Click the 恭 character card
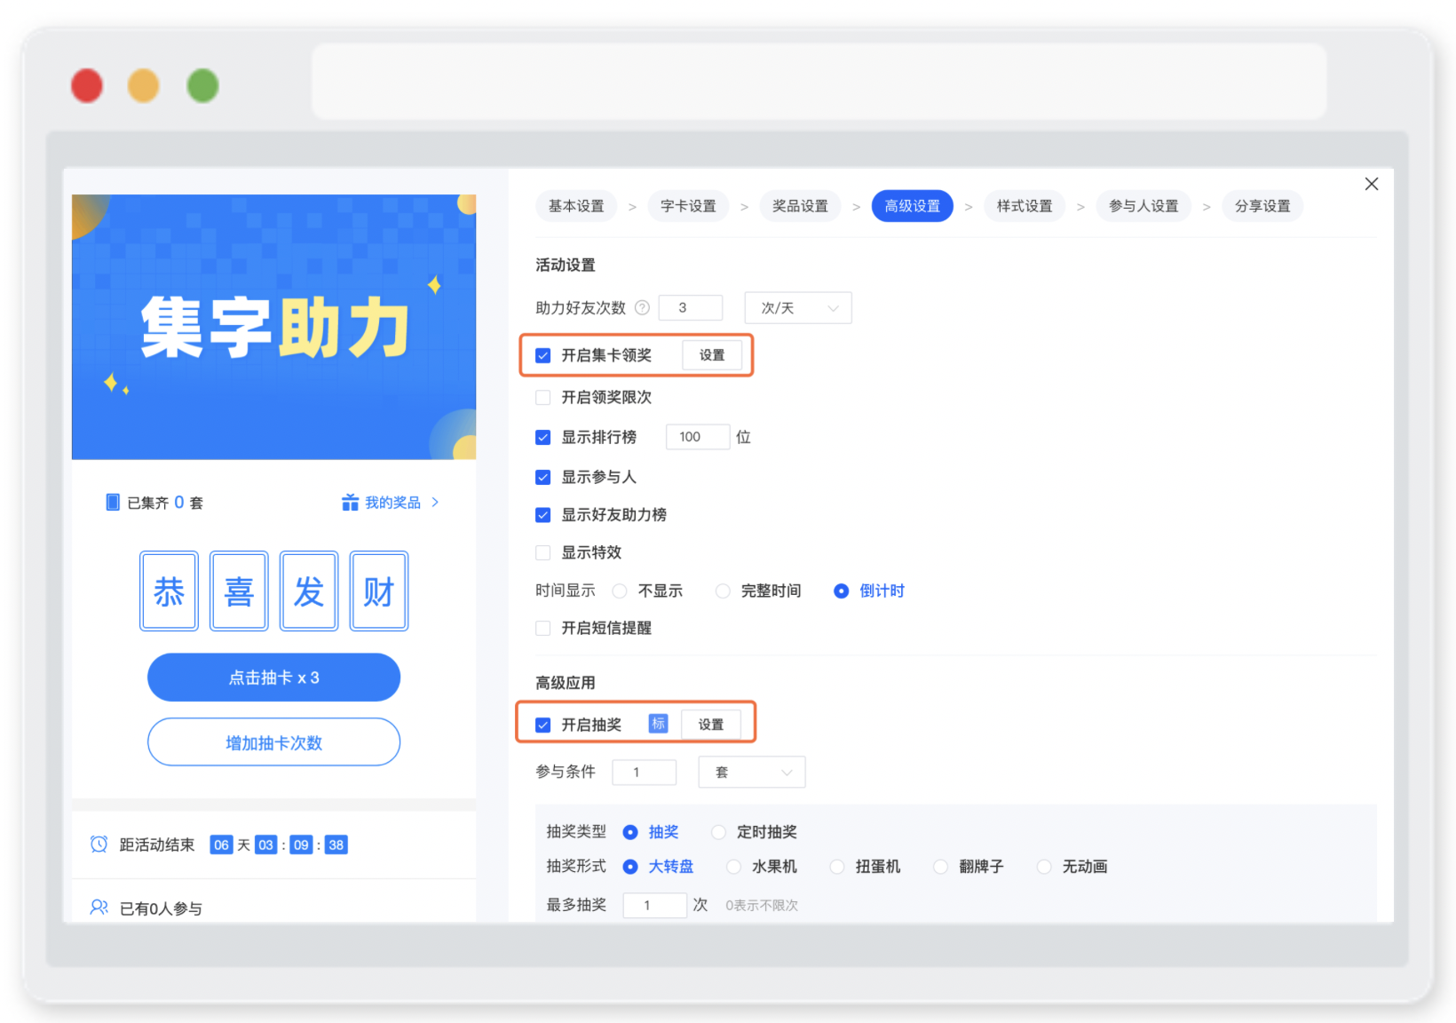This screenshot has width=1456, height=1023. tap(169, 591)
